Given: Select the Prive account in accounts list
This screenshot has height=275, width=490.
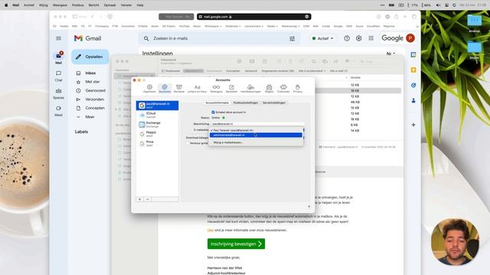Looking at the screenshot, I should click(158, 144).
